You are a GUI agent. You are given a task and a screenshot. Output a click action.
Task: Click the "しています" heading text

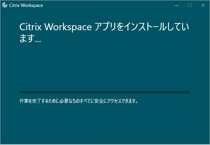180,27
